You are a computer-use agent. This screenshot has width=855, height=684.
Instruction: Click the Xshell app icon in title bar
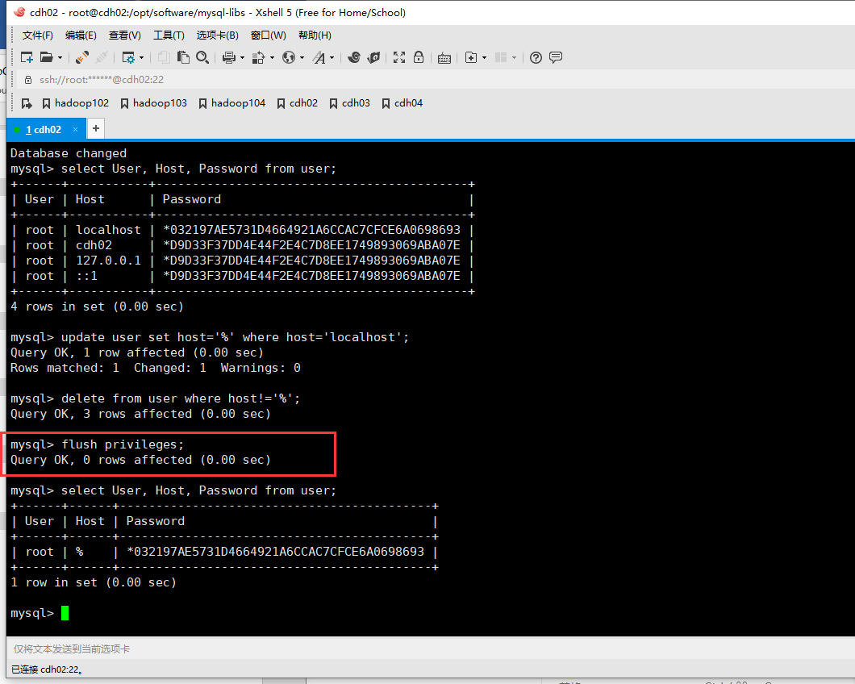pyautogui.click(x=19, y=12)
